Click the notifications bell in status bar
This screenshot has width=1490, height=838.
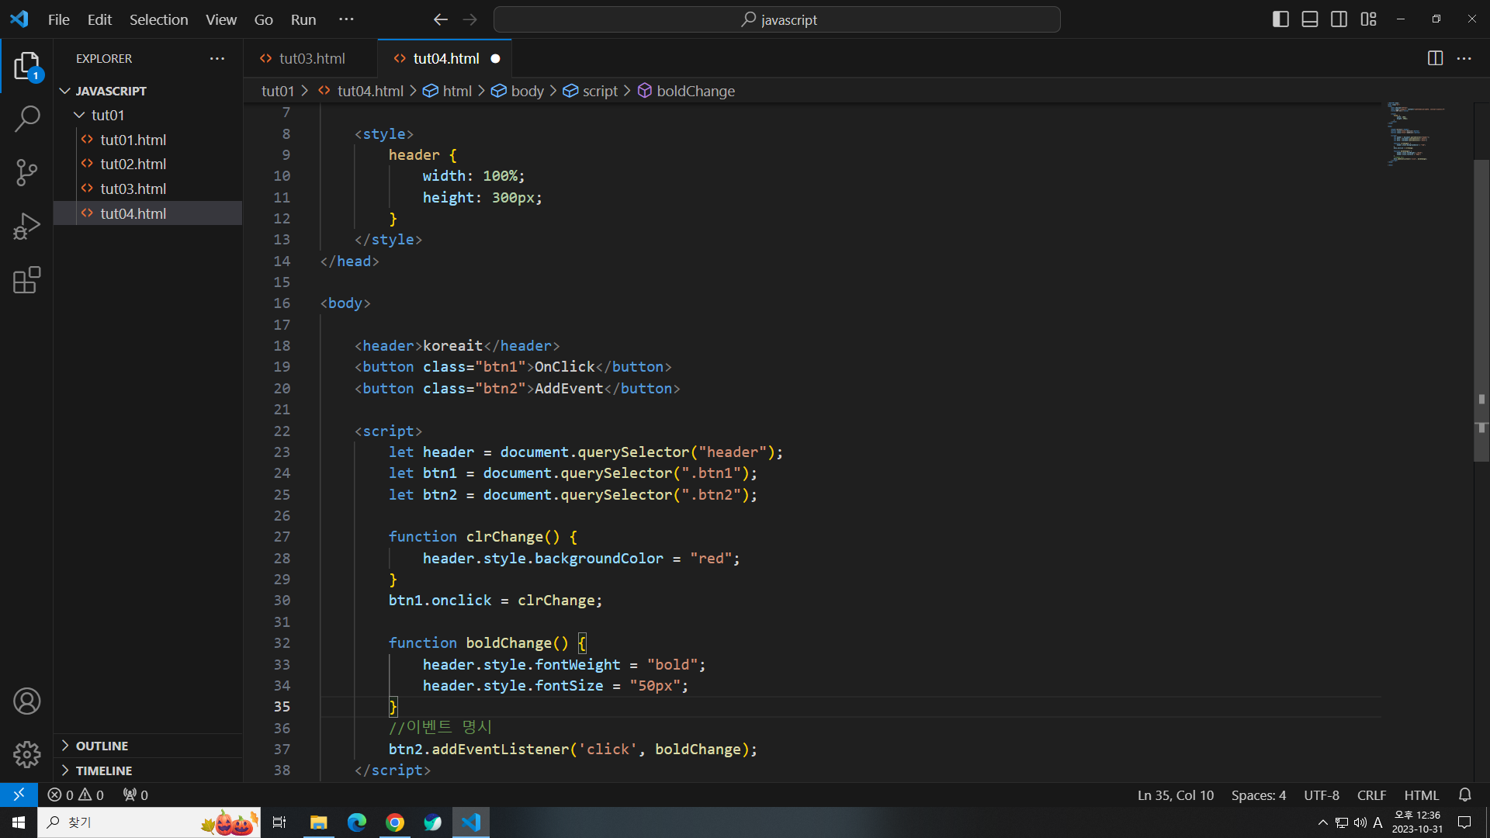pos(1464,795)
